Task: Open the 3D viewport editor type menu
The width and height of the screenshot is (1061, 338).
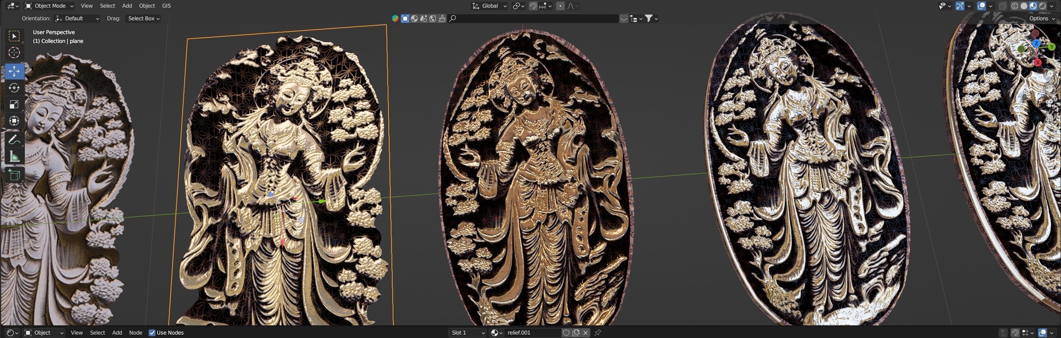Action: click(x=13, y=6)
